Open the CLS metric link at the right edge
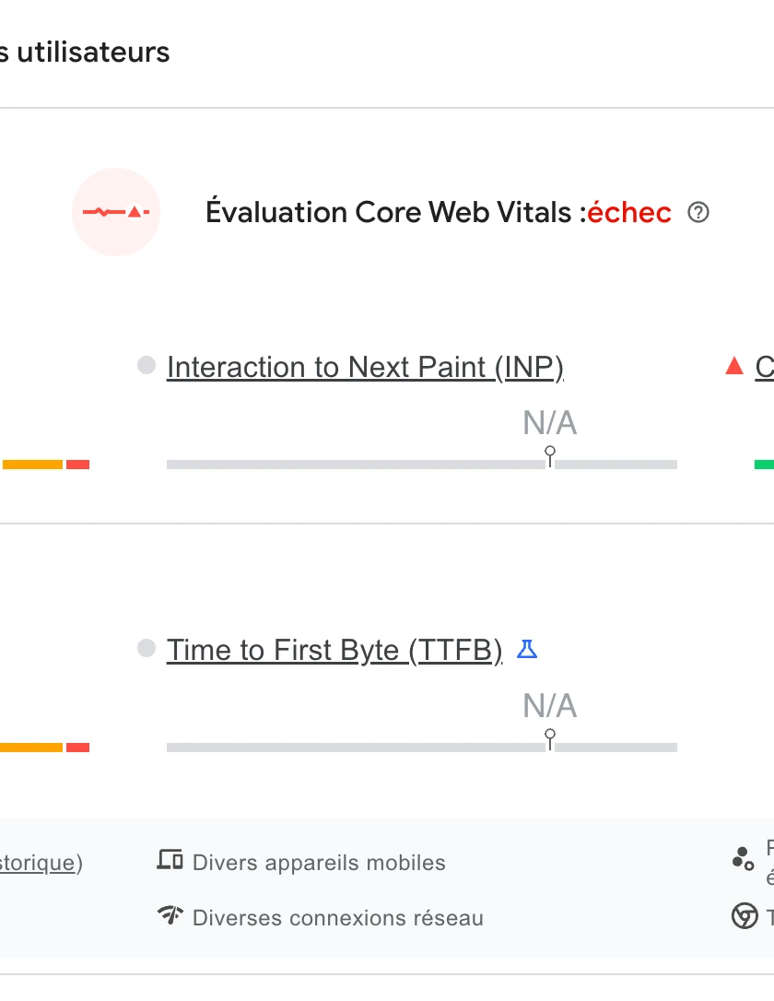The image size is (774, 1001). (x=766, y=366)
